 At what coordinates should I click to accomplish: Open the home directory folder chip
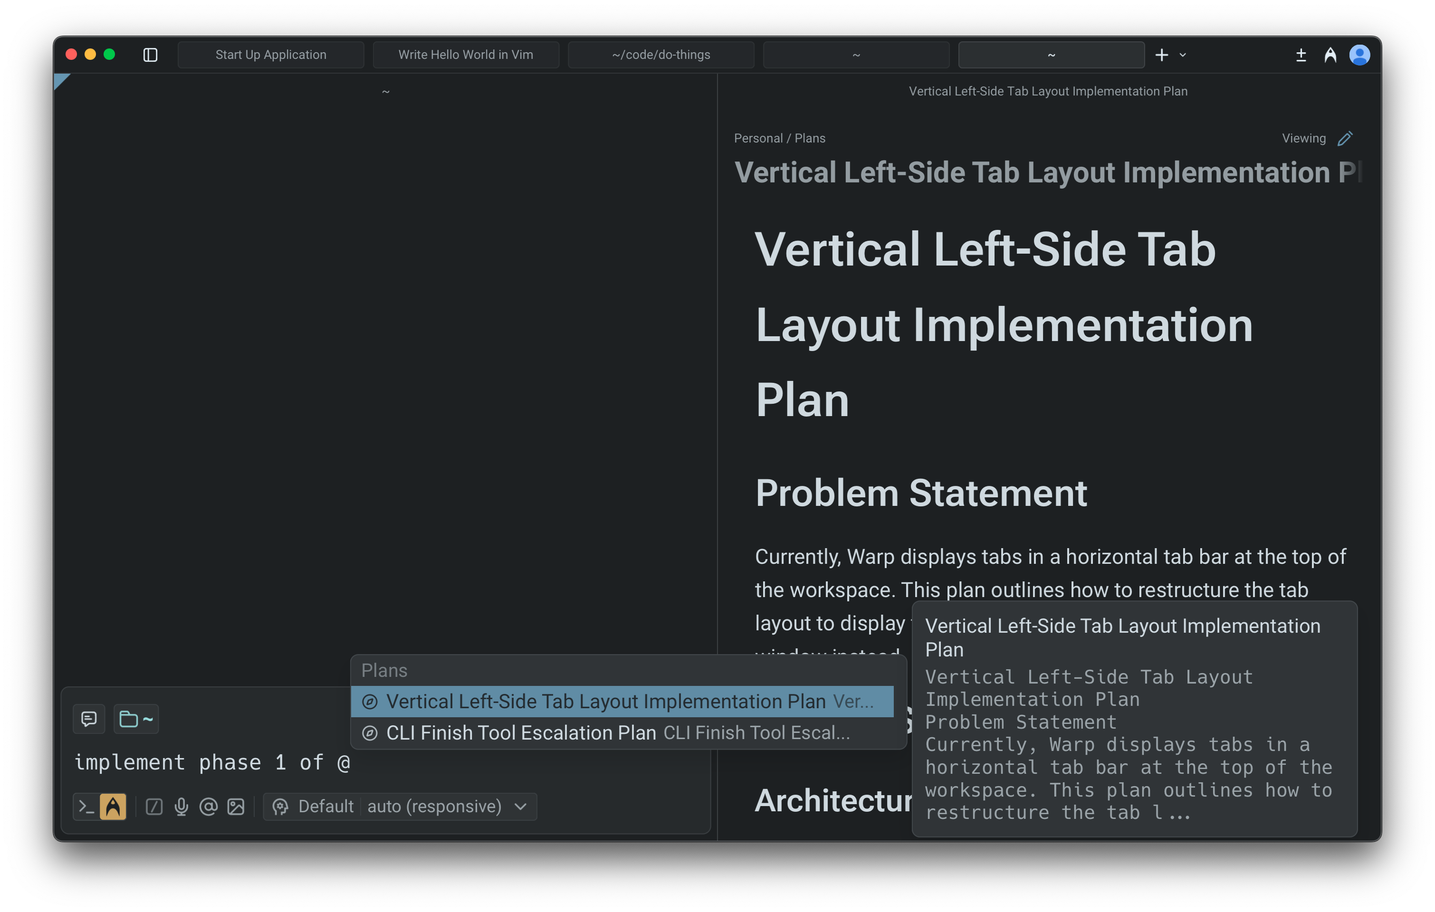pos(136,719)
